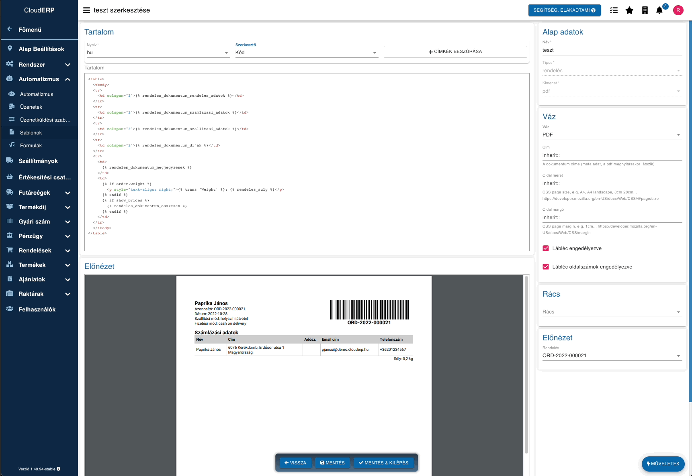Disable the Lábléc engedélyezve checkbox

(545, 248)
